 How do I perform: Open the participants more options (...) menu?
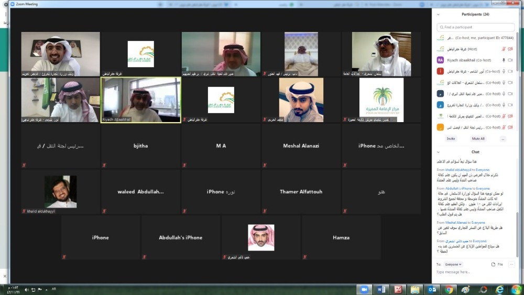point(503,139)
